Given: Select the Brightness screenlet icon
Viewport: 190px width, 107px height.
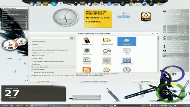Looking at the screenshot, I should coord(87,51).
